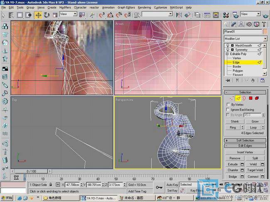
Task: Open the Create command panel tab
Action: [226, 24]
